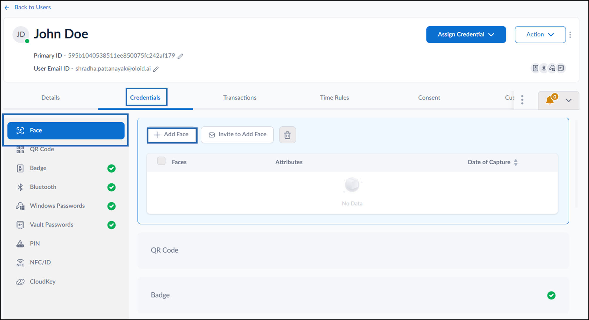
Task: Edit User Email ID pencil icon
Action: click(x=156, y=69)
